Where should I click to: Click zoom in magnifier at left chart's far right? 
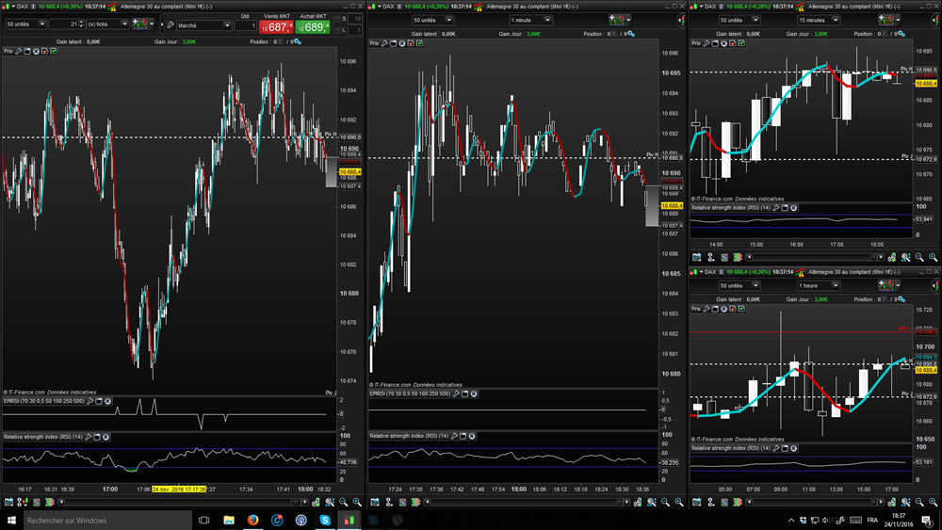357,503
